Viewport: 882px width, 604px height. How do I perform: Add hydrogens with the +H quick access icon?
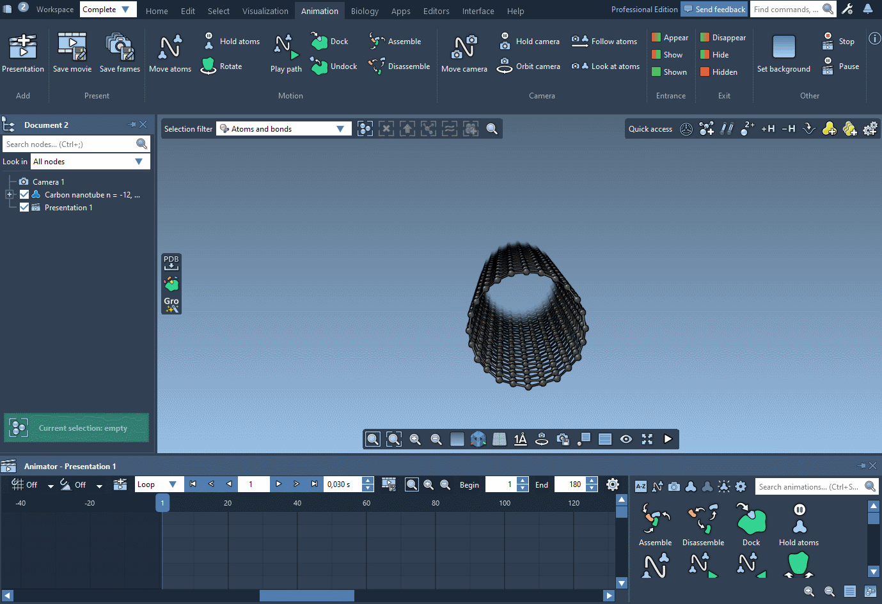768,128
